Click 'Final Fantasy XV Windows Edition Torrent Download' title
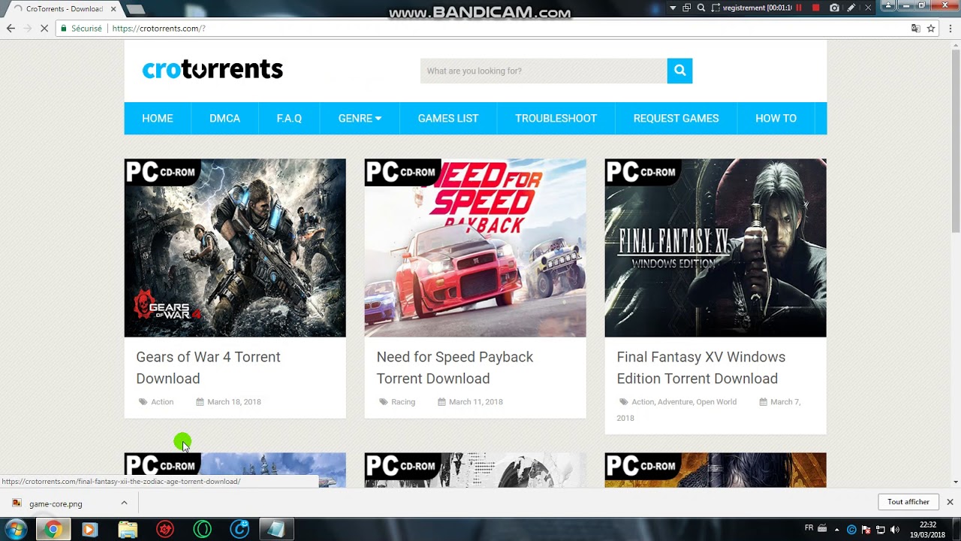 [701, 367]
